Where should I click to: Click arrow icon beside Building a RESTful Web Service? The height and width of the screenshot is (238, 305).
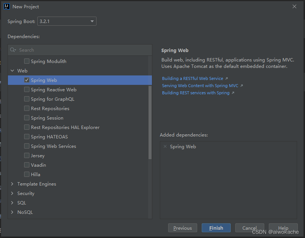(x=227, y=78)
